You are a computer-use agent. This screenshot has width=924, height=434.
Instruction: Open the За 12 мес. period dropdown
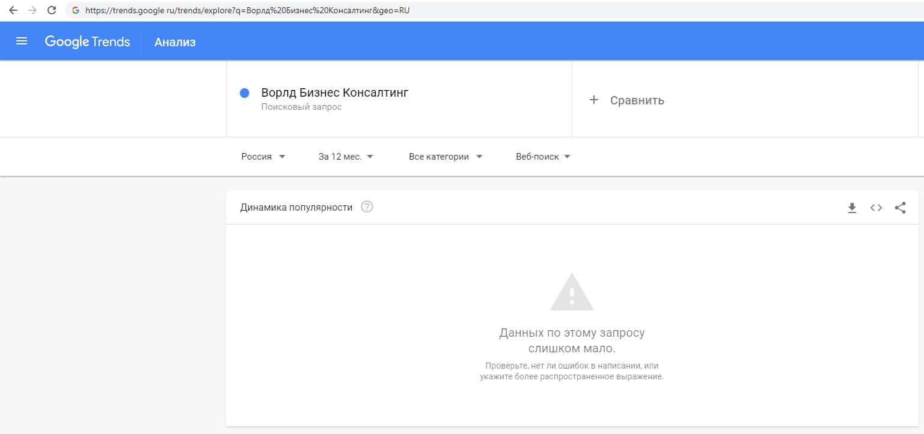tap(346, 157)
